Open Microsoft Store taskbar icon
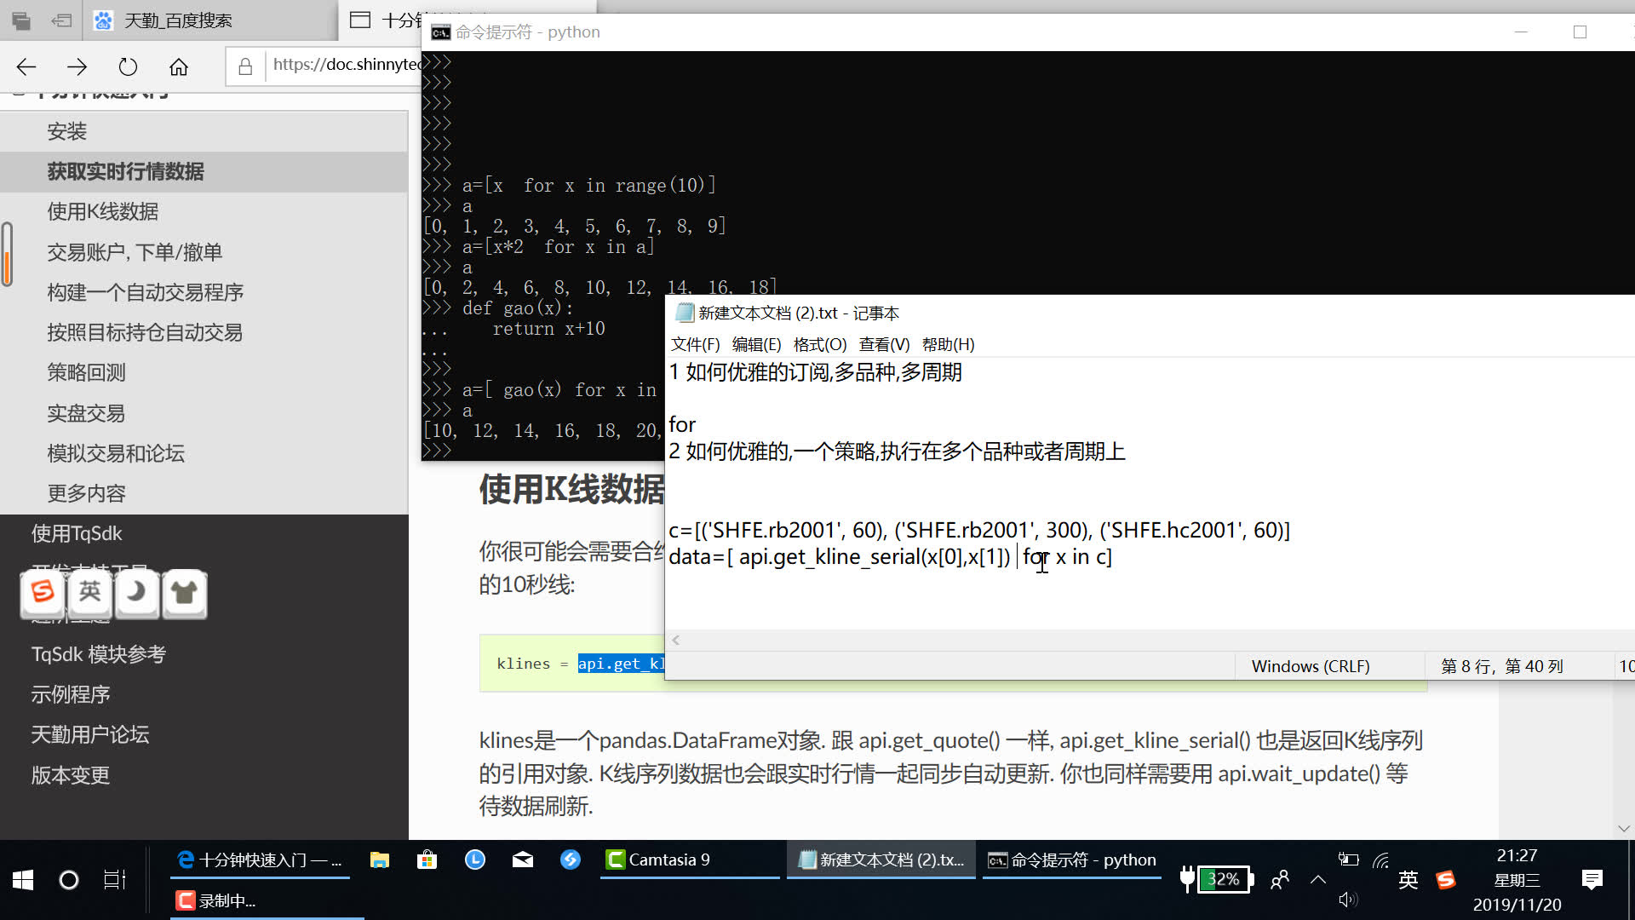1635x920 pixels. (x=427, y=860)
